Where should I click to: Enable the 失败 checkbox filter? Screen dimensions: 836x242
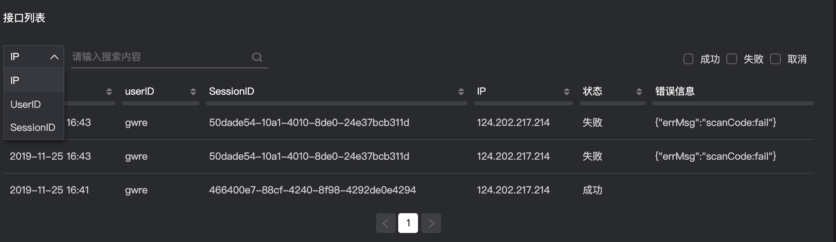point(732,59)
